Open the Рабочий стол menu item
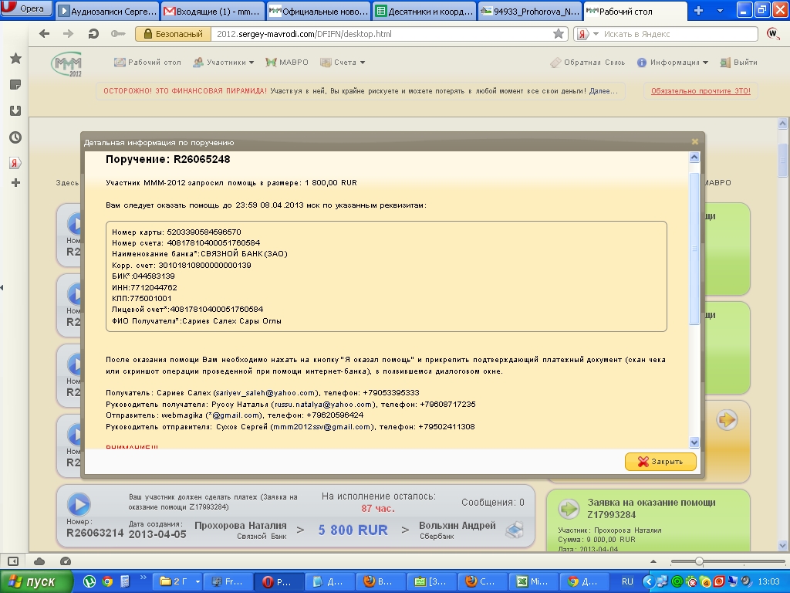 pos(147,62)
